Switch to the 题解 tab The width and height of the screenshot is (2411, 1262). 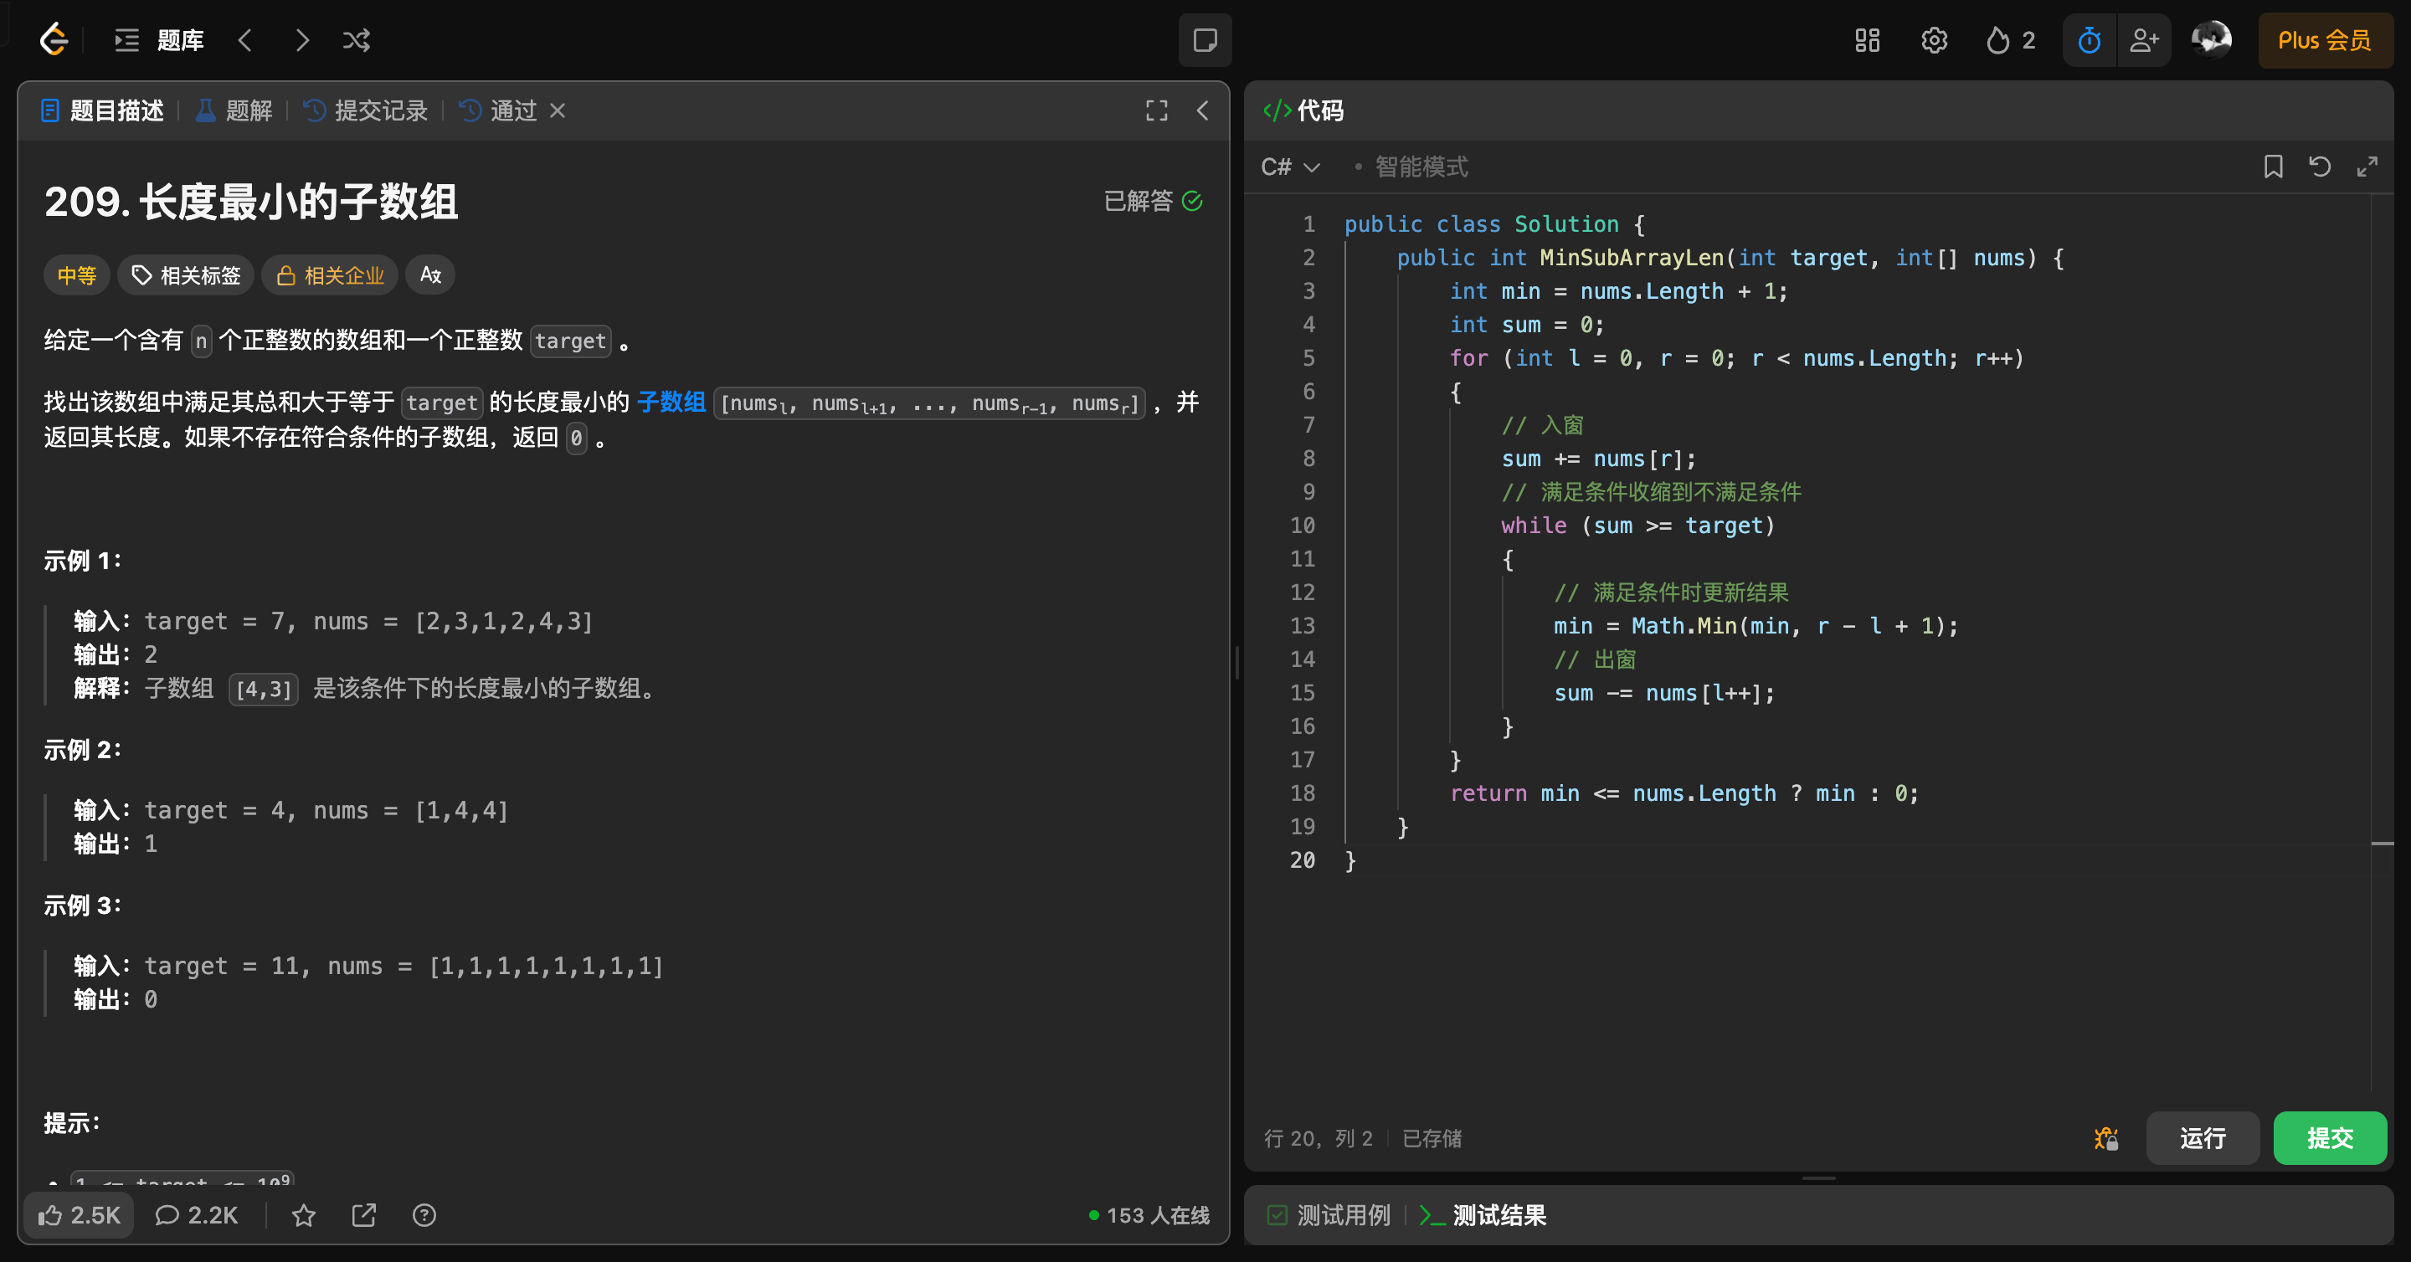coord(235,110)
